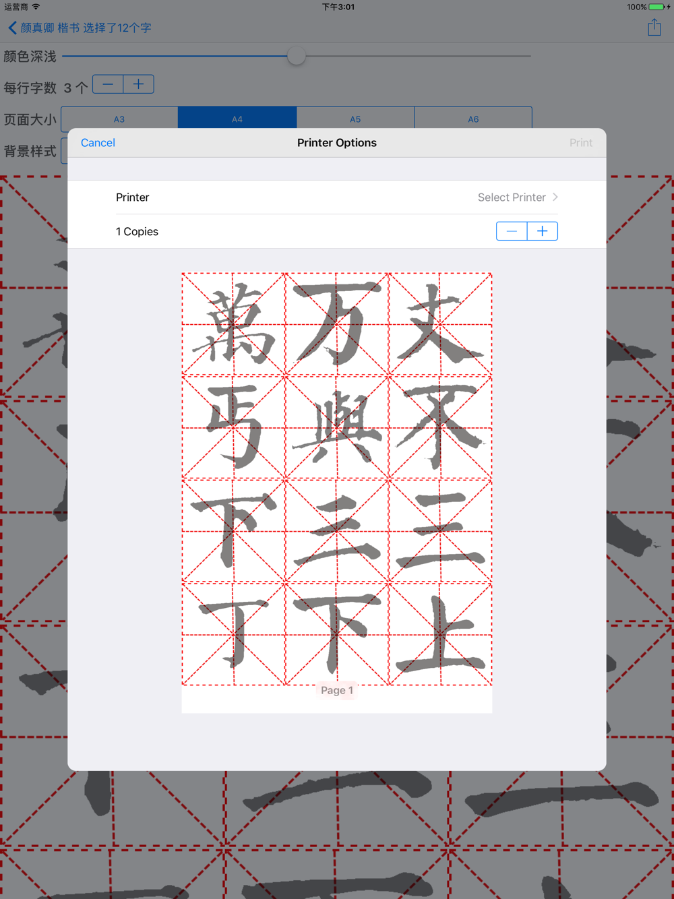Click the Page 1 label
This screenshot has width=674, height=899.
[x=337, y=690]
